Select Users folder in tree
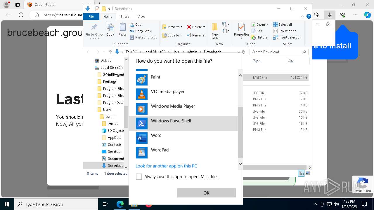 (104, 110)
